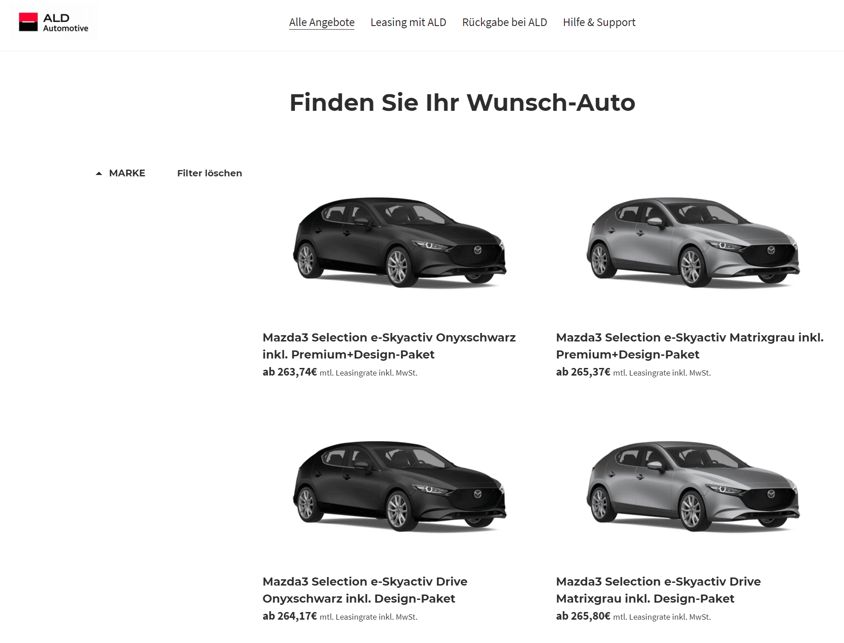Open the Drive Matrixgrau Design-Paket car image
Screen dimensions: 844x643
point(693,486)
